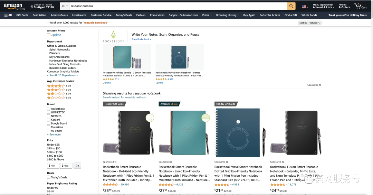Viewport: 373px width, 195px height.
Task: Tick the Today's Deals checkbox
Action: coord(49,177)
